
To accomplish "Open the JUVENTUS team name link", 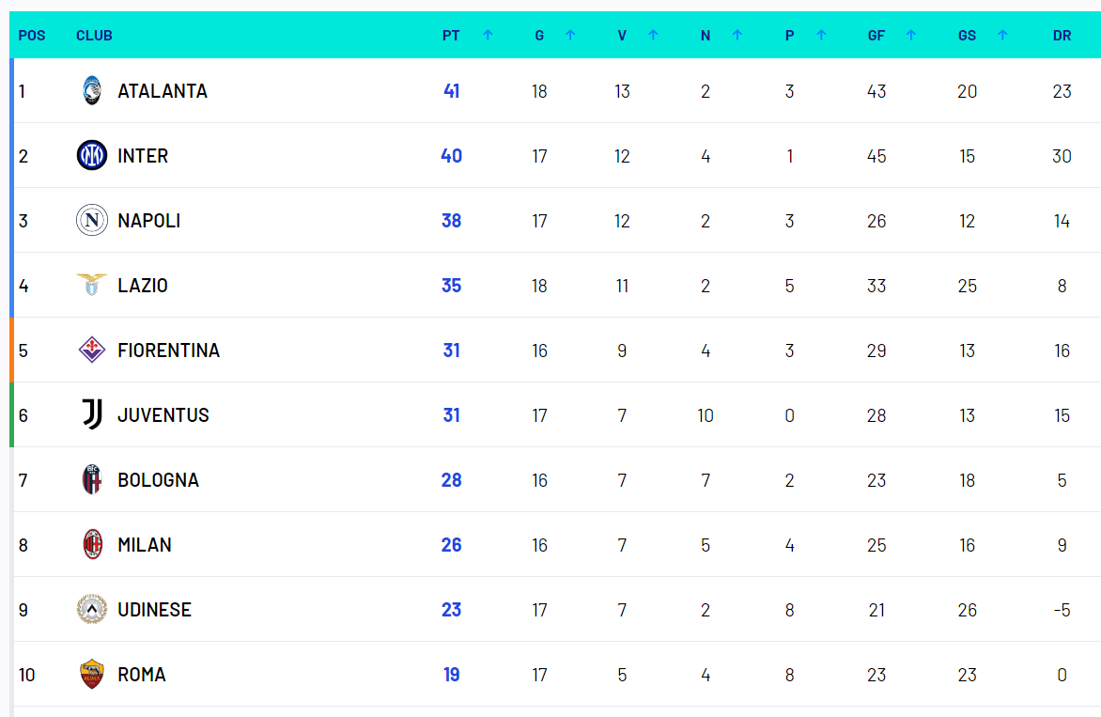I will [163, 415].
